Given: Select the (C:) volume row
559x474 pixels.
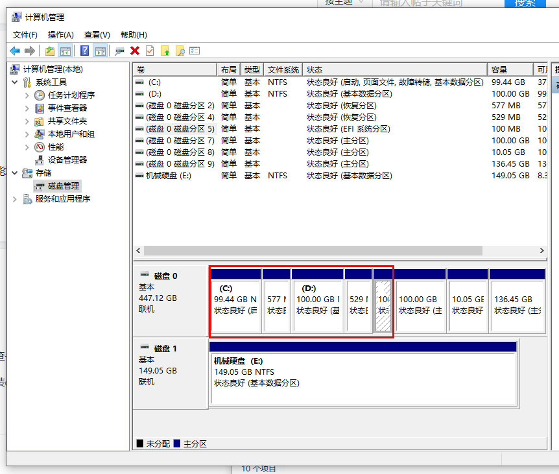Looking at the screenshot, I should [x=340, y=82].
